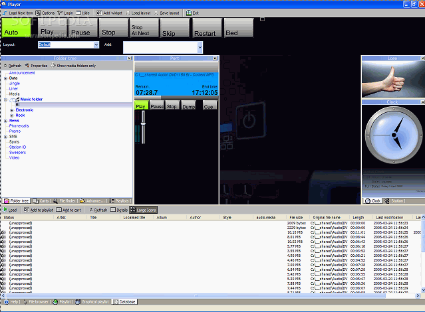
Task: Close the Folder tree panel
Action: [x=129, y=58]
